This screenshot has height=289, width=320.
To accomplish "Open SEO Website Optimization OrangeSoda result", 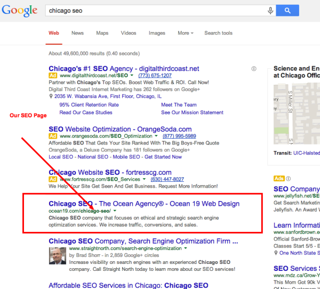I will 120,129.
